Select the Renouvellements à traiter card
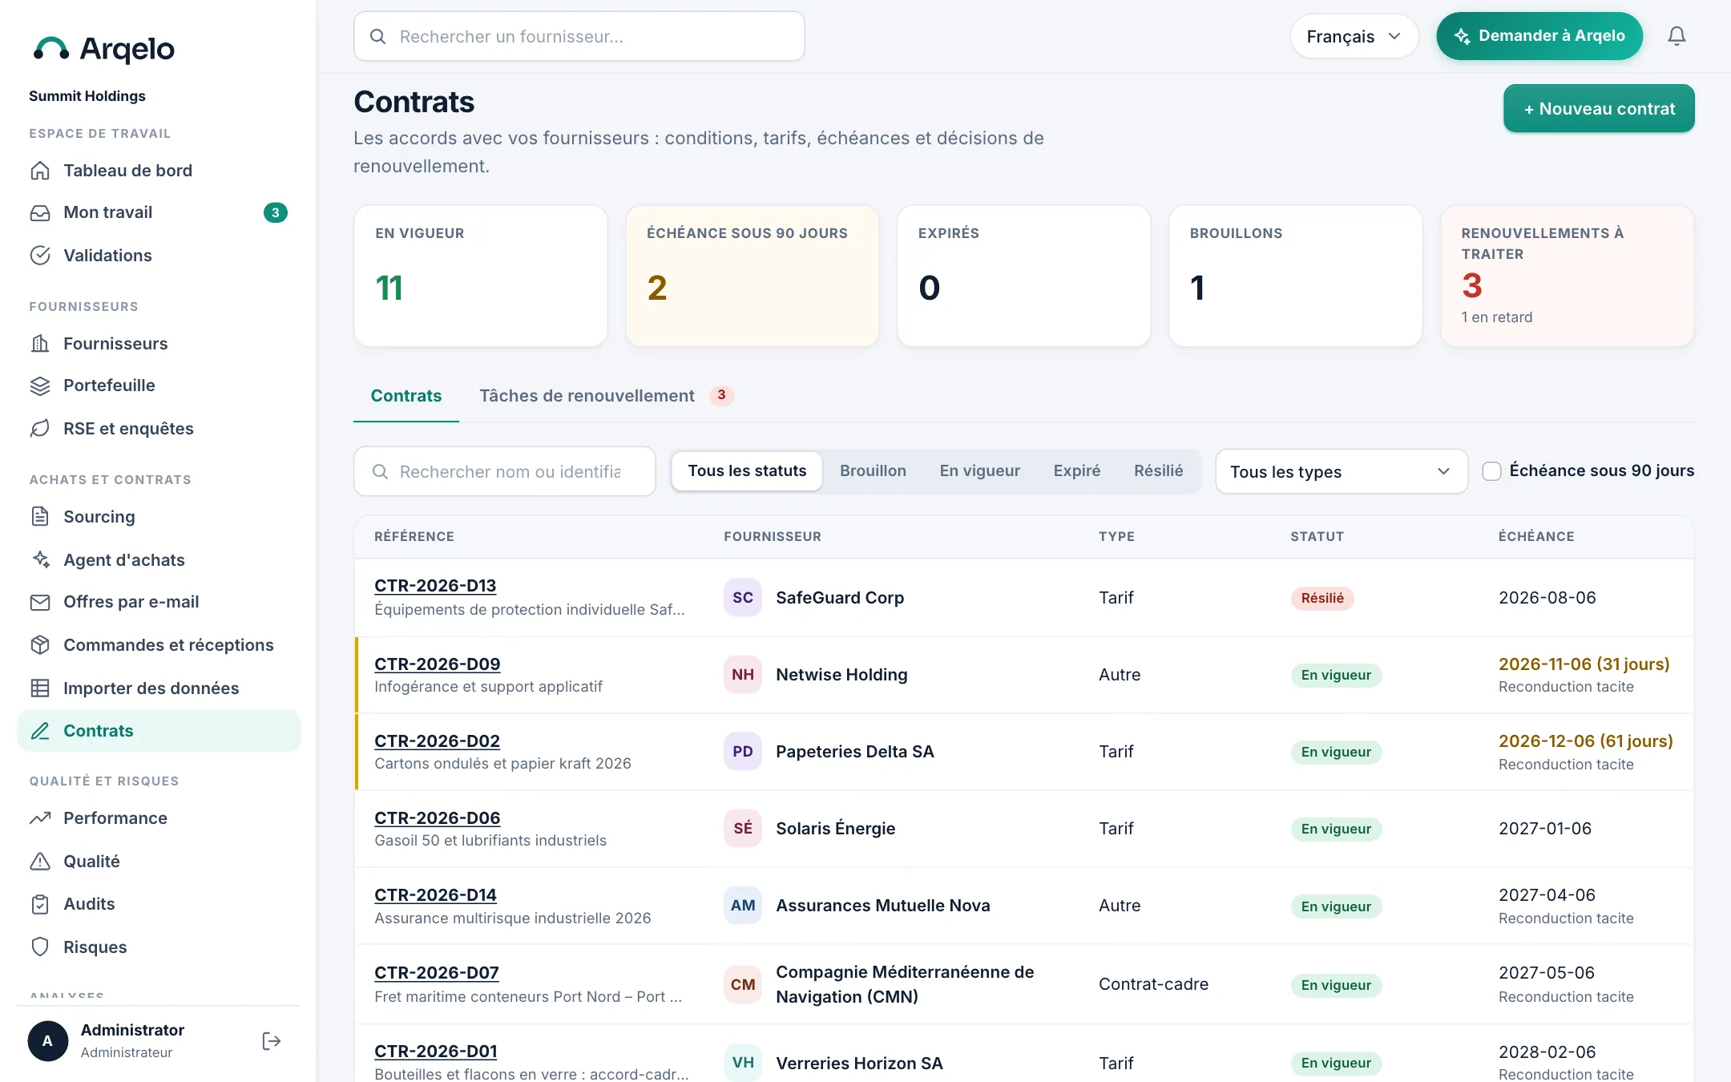This screenshot has width=1731, height=1082. [1567, 277]
